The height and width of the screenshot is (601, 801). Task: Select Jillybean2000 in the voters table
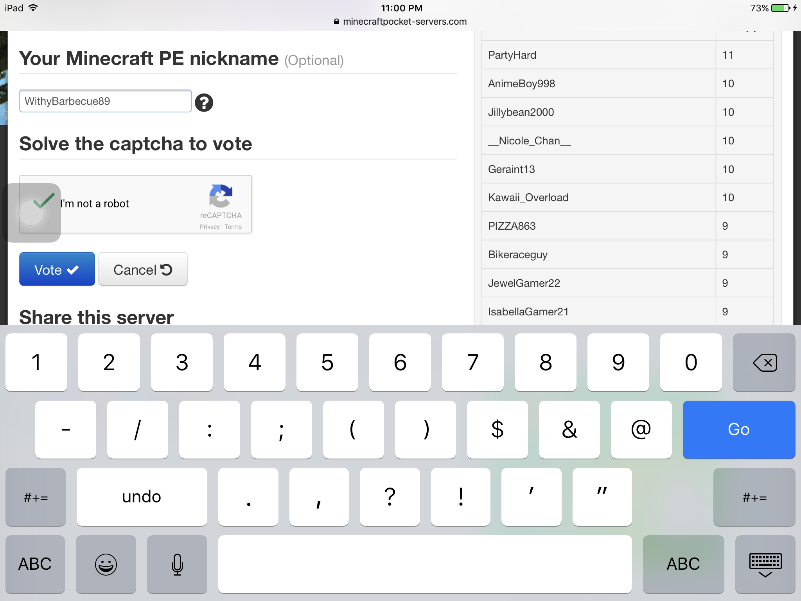click(x=521, y=112)
